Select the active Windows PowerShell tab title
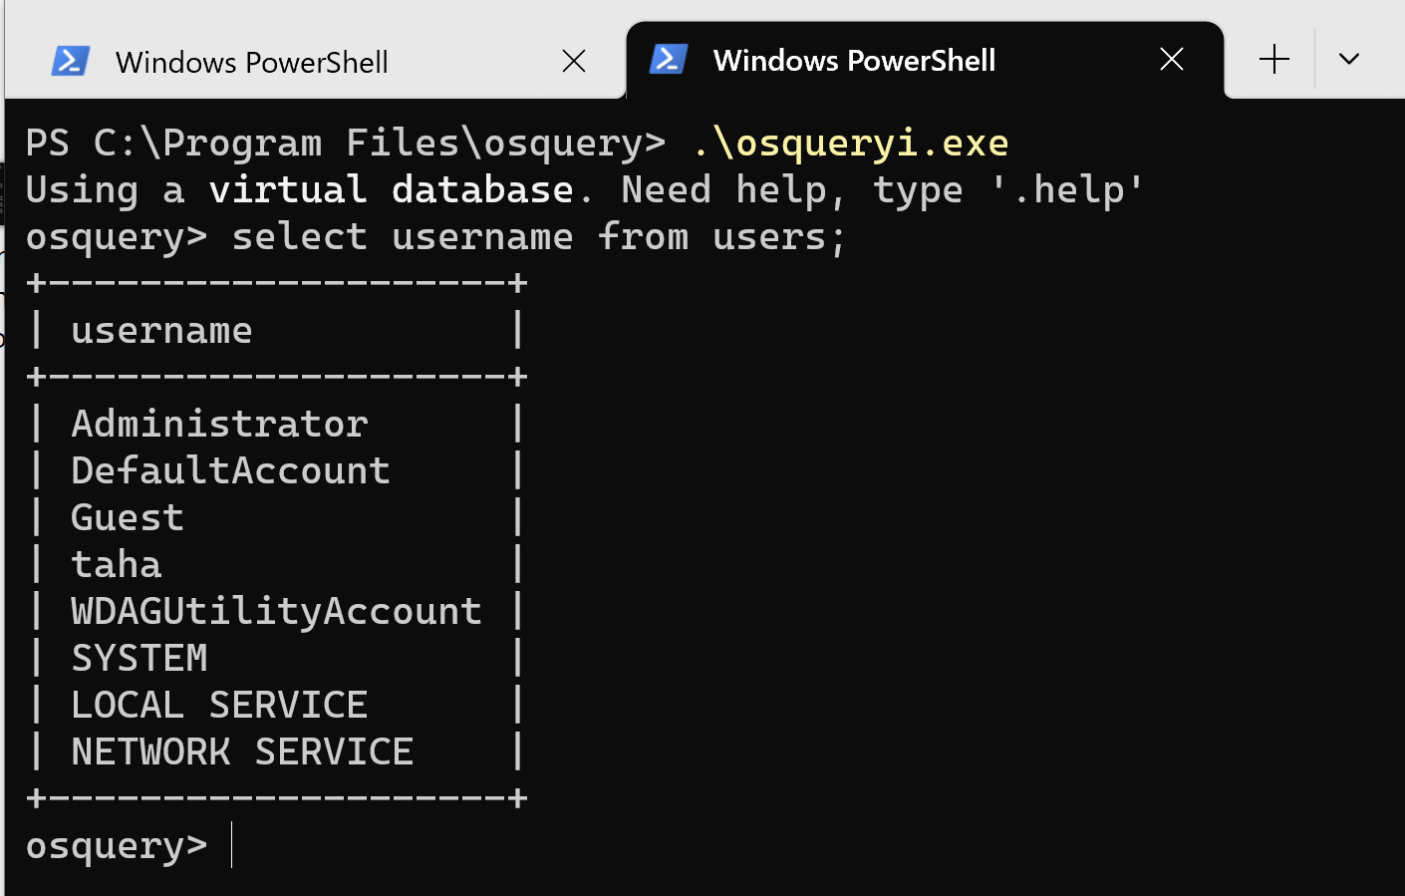This screenshot has height=896, width=1405. [854, 61]
